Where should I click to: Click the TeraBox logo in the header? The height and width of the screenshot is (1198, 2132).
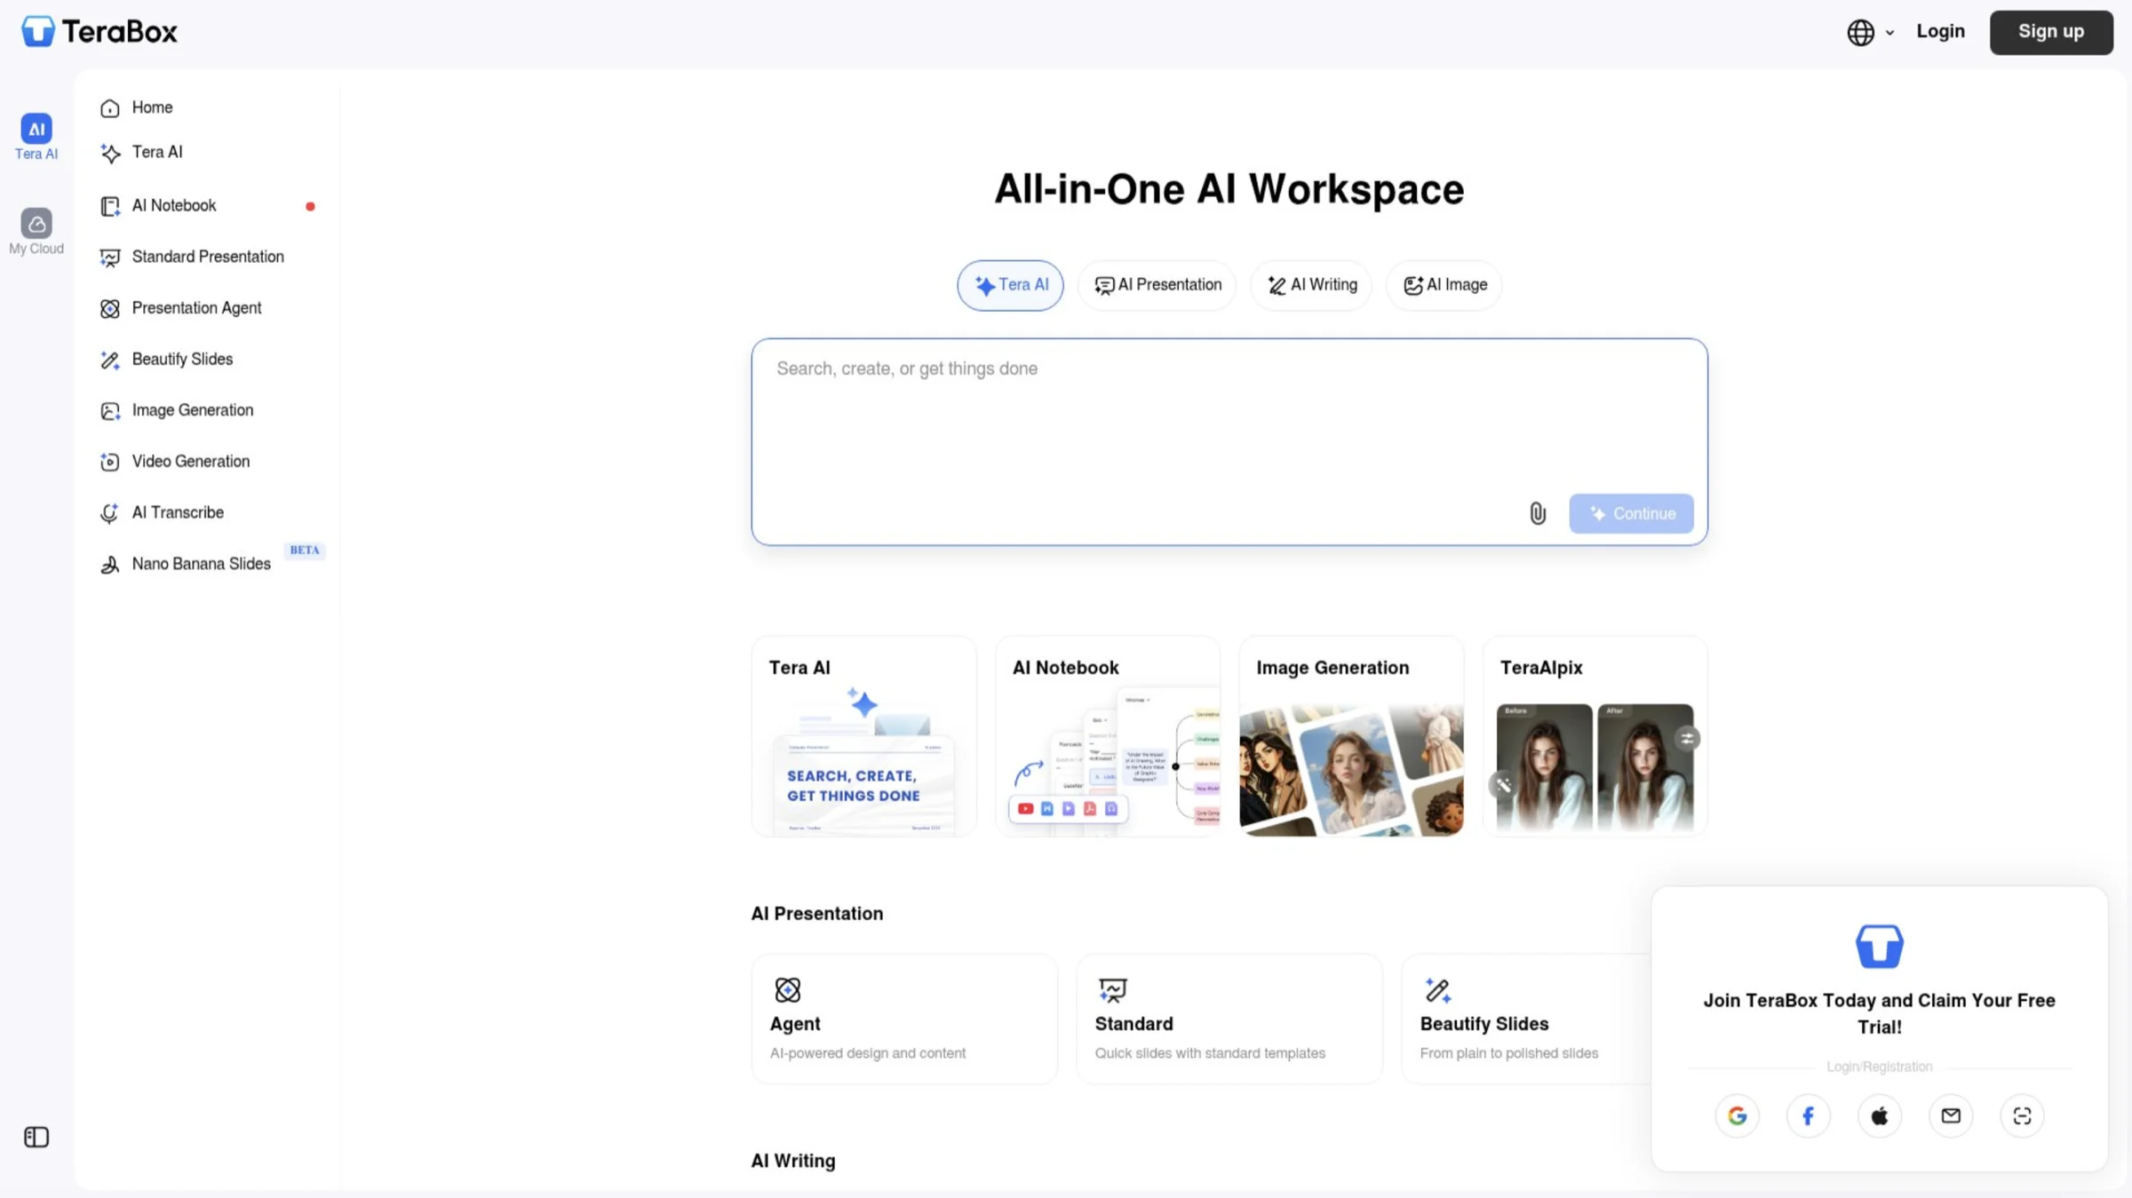point(99,32)
